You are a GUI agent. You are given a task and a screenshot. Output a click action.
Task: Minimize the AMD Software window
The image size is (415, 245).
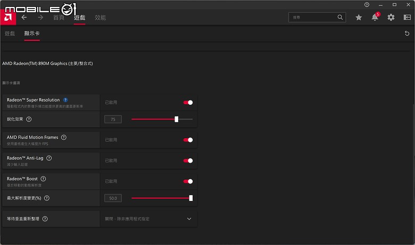380,5
